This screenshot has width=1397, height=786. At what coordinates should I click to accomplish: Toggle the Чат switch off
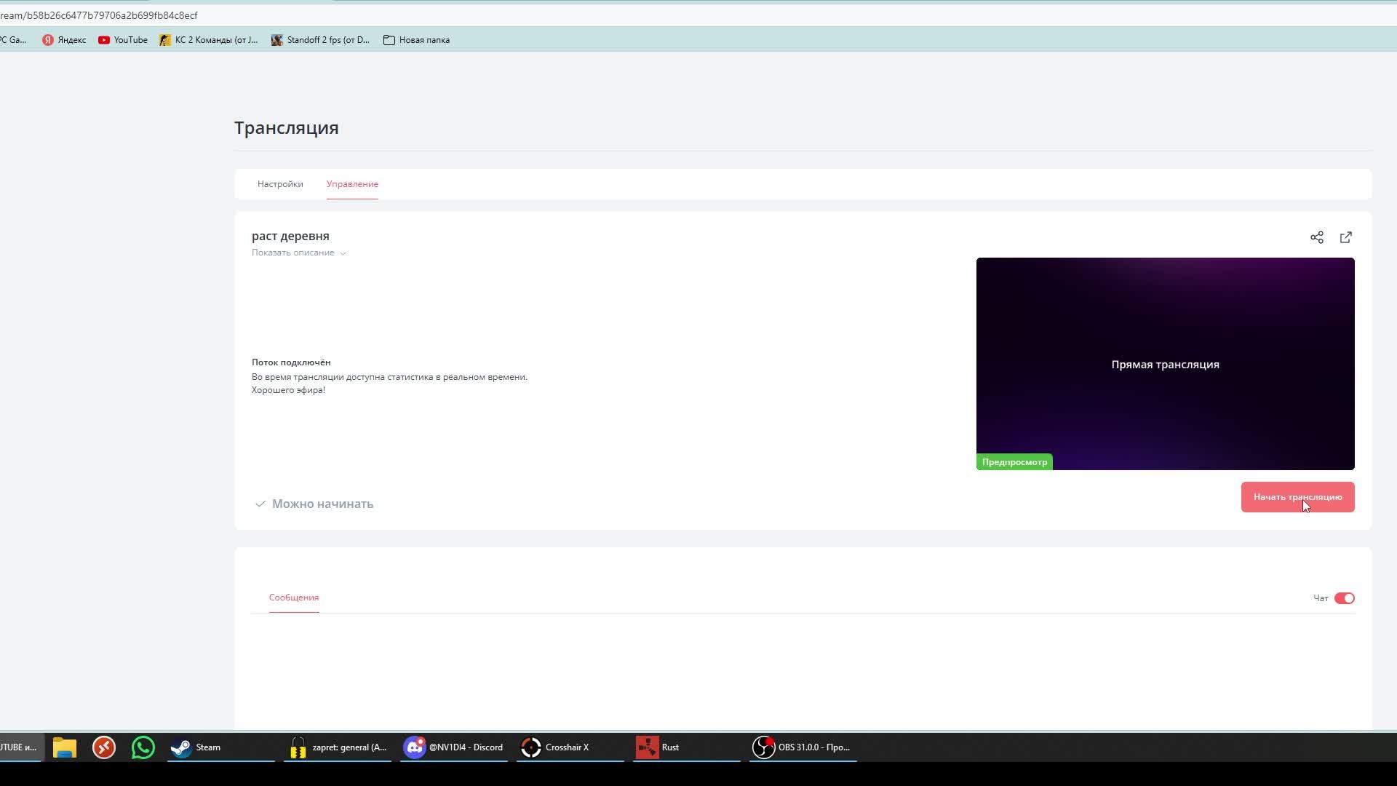click(x=1344, y=598)
